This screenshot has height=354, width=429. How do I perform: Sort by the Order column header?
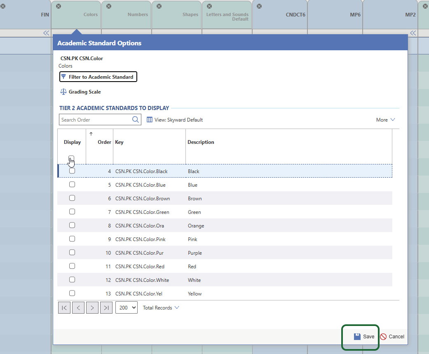105,142
